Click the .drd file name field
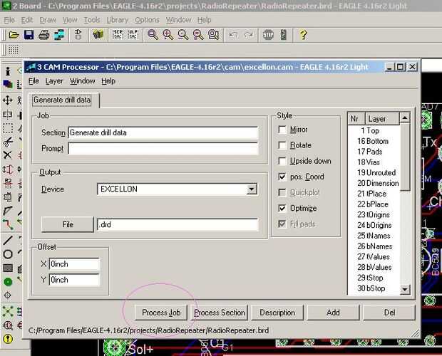 coord(178,224)
